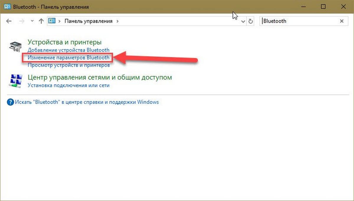Image resolution: width=354 pixels, height=201 pixels.
Task: Open Установка подключения или сети link
Action: tap(68, 85)
